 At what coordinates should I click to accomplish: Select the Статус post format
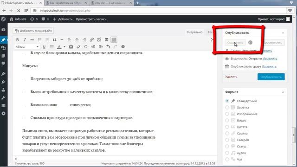coord(227,147)
